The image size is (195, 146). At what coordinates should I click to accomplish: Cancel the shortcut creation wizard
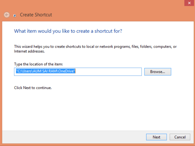[x=180, y=137]
